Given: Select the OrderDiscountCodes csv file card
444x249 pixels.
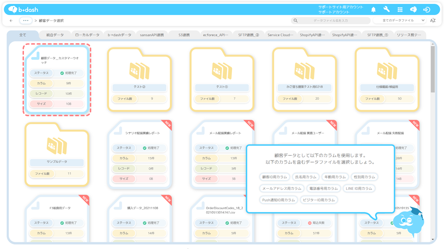Looking at the screenshot, I should coord(222,219).
